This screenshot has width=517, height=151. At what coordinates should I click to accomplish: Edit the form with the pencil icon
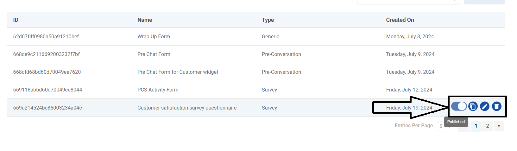[484, 106]
